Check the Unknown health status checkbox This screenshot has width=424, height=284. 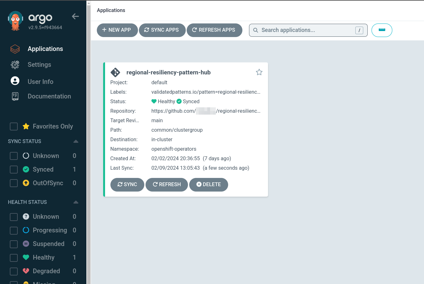tap(14, 217)
